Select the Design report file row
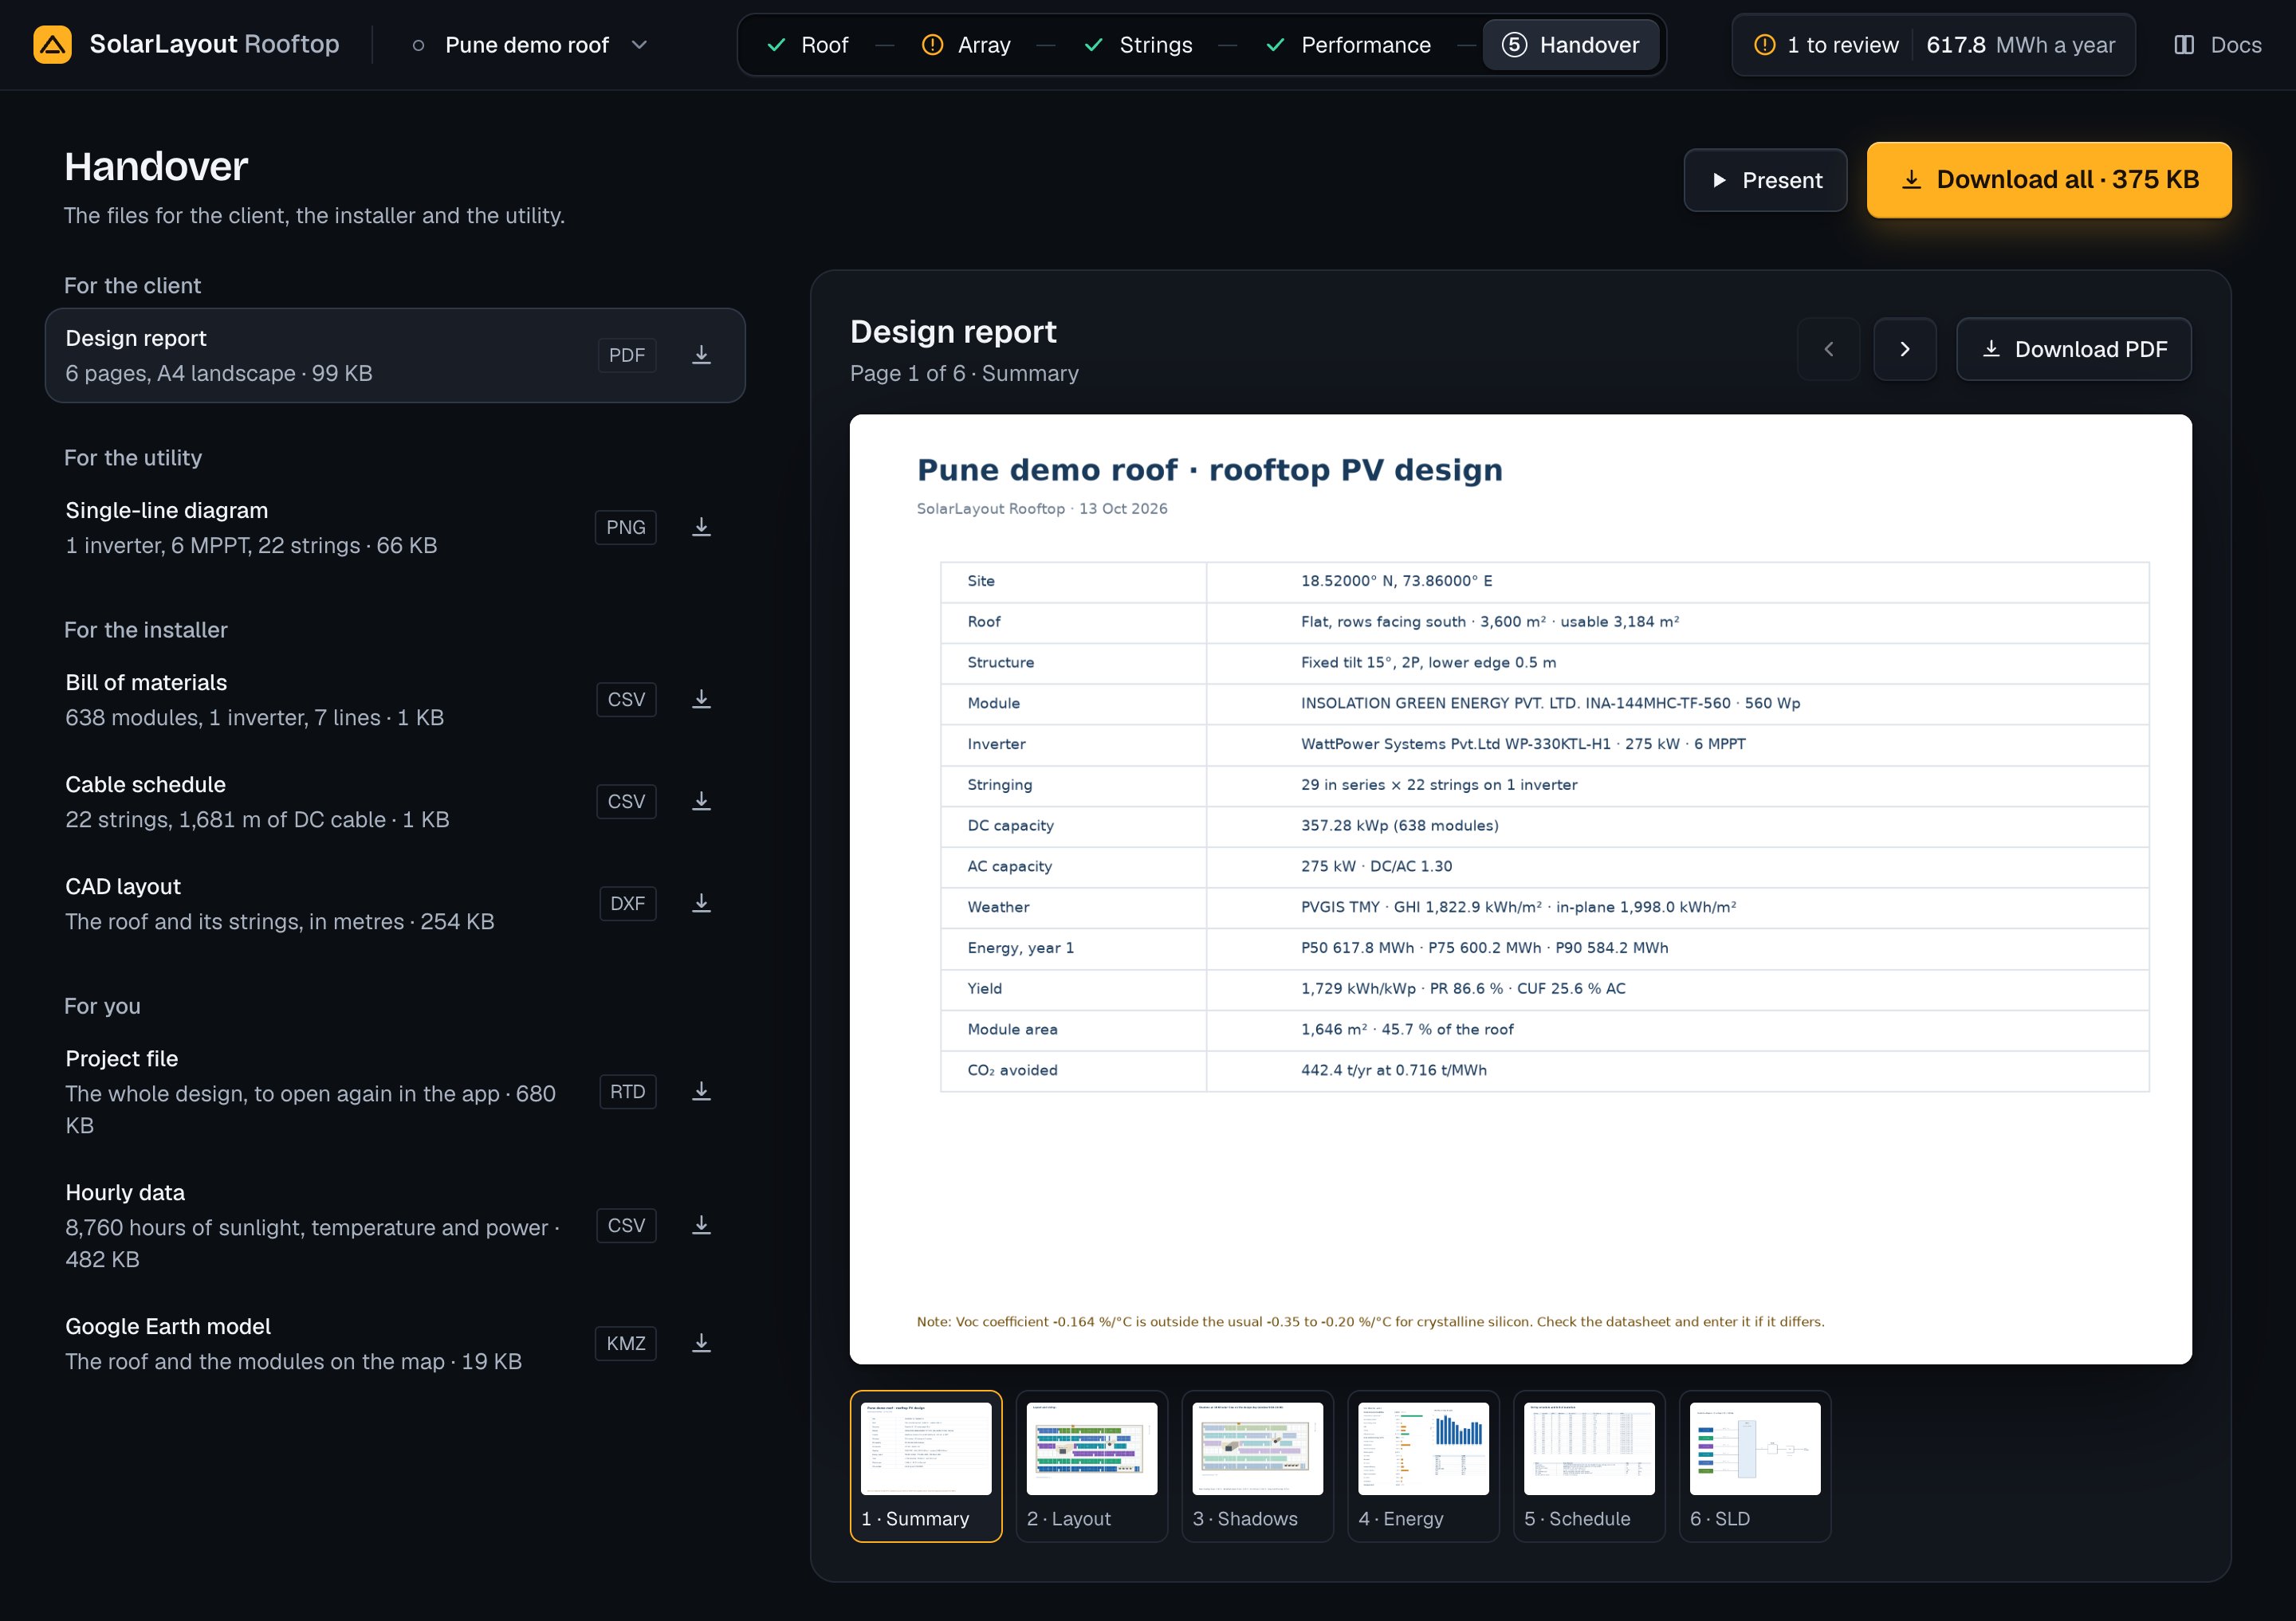Viewport: 2296px width, 1621px height. (395, 355)
